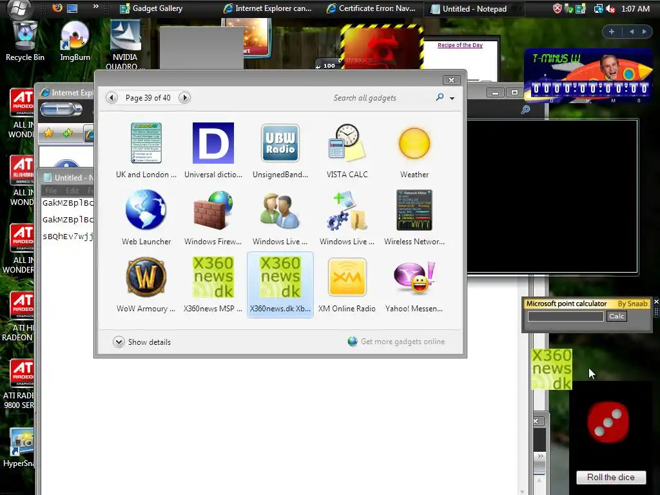Select the Windows Firewall gadget
The height and width of the screenshot is (495, 660).
click(213, 209)
